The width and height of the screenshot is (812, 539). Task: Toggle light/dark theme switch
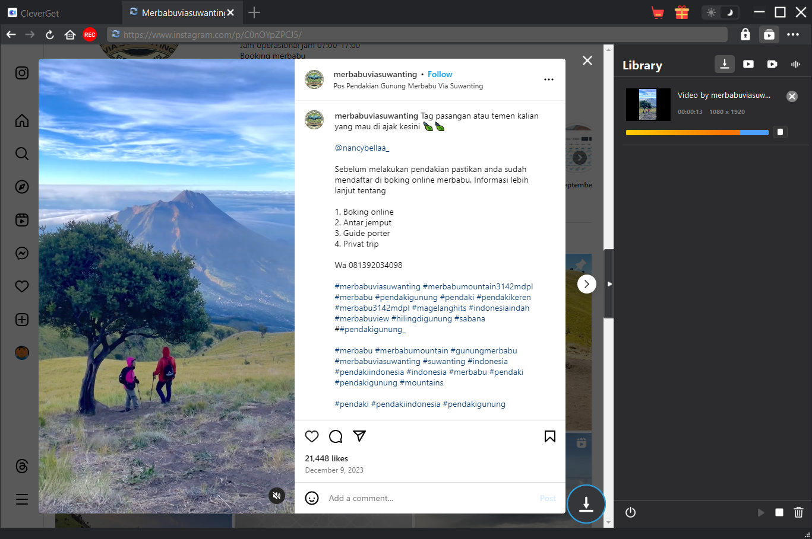(720, 12)
